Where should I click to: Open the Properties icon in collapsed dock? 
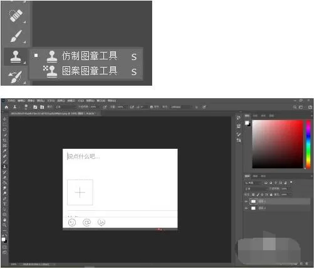(239, 126)
